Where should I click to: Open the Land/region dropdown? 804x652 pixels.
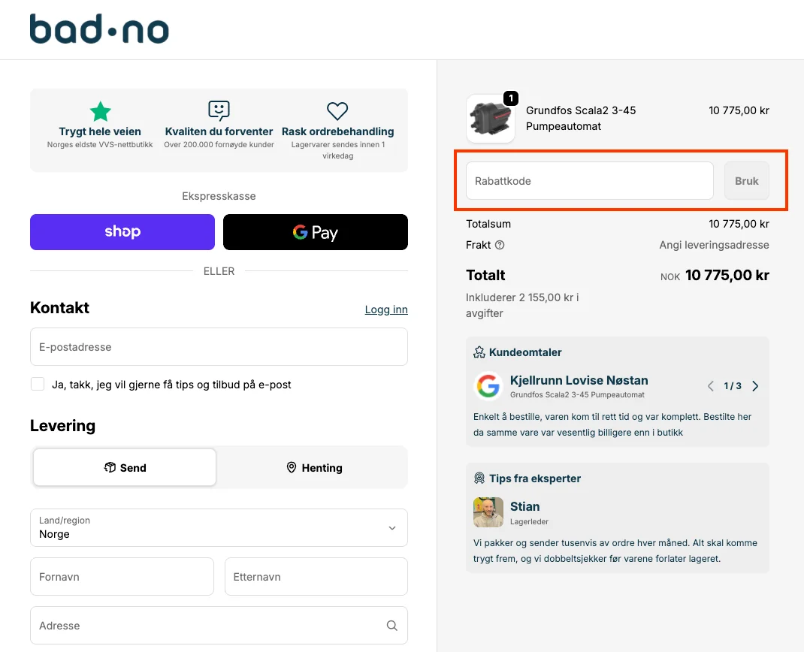pyautogui.click(x=219, y=528)
